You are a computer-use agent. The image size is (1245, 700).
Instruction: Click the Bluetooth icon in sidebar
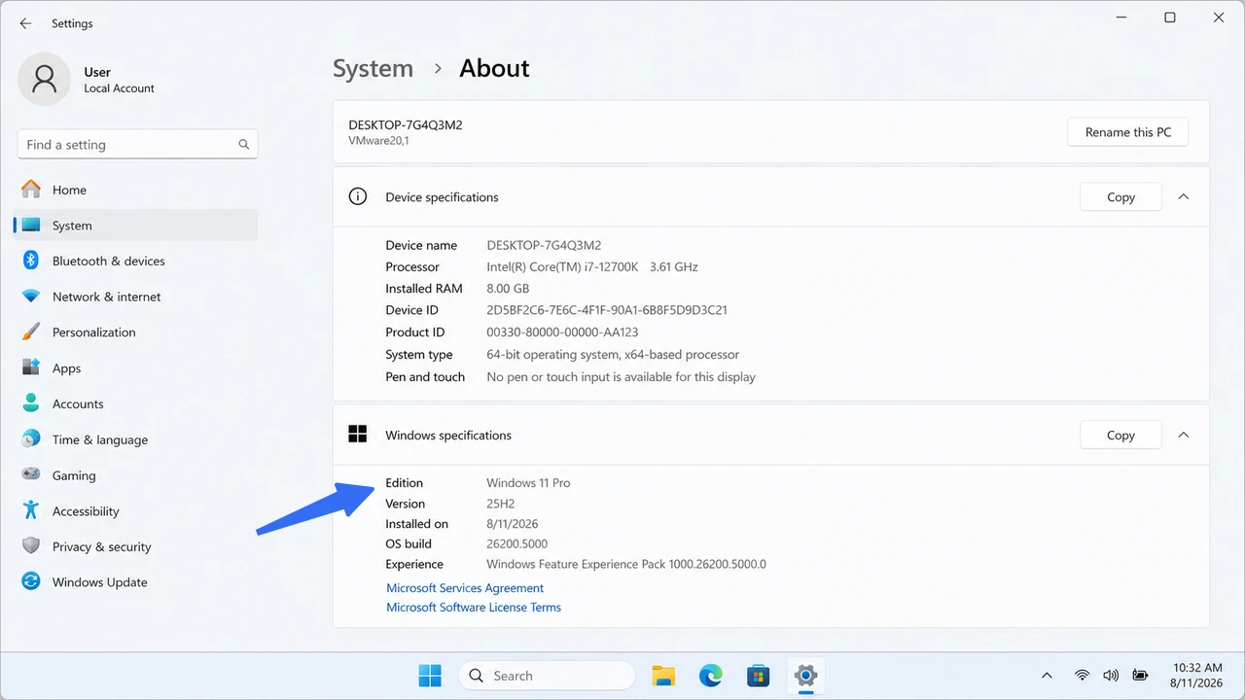[31, 261]
